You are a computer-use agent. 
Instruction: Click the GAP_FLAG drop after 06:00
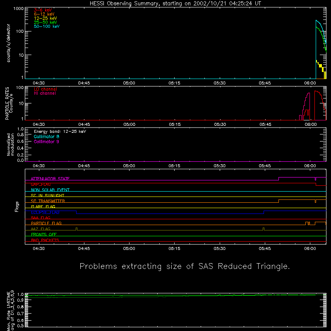[316, 184]
